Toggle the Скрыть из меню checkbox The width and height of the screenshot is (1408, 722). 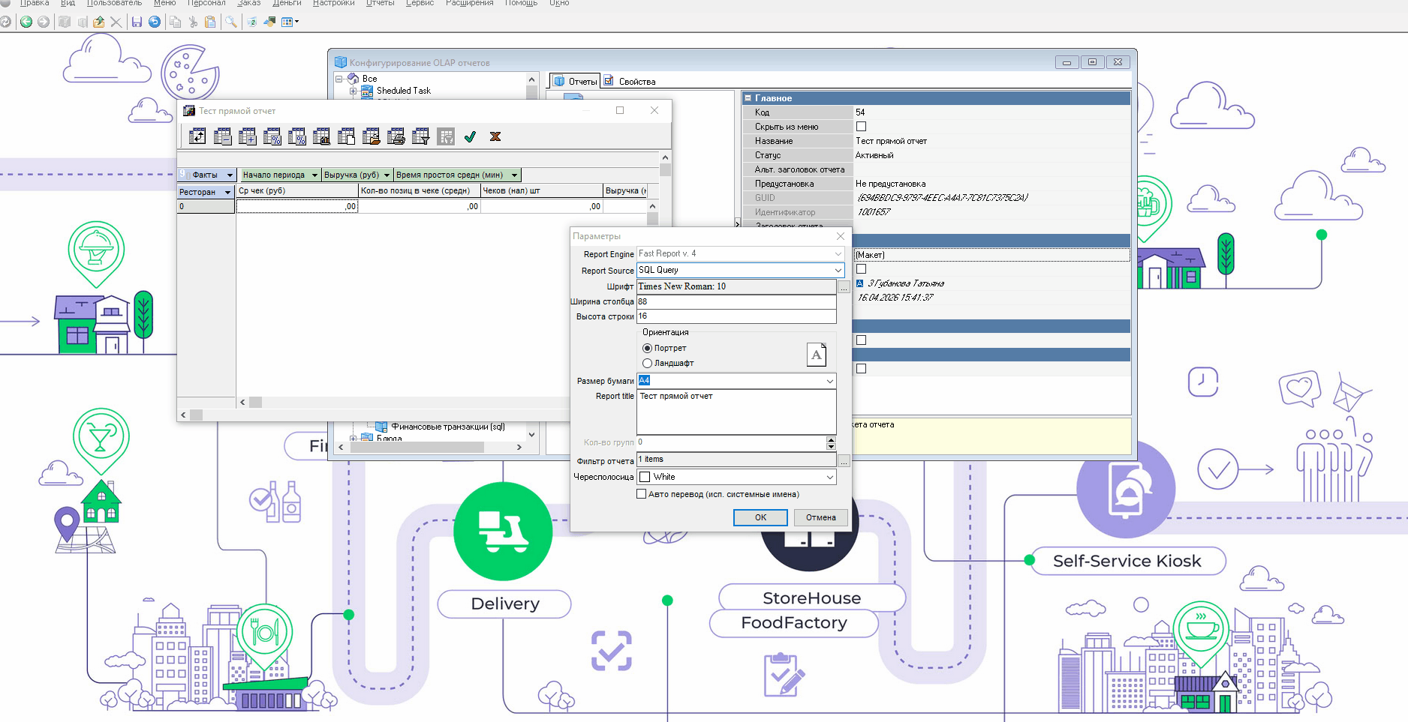coord(861,127)
